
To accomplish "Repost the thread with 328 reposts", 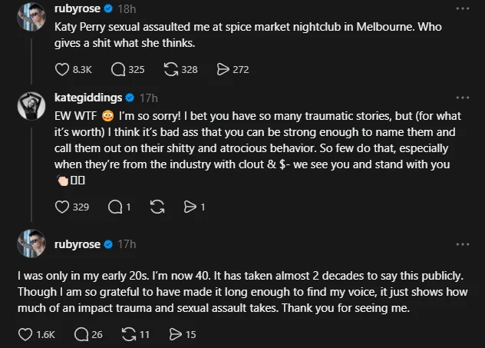I will (x=171, y=69).
